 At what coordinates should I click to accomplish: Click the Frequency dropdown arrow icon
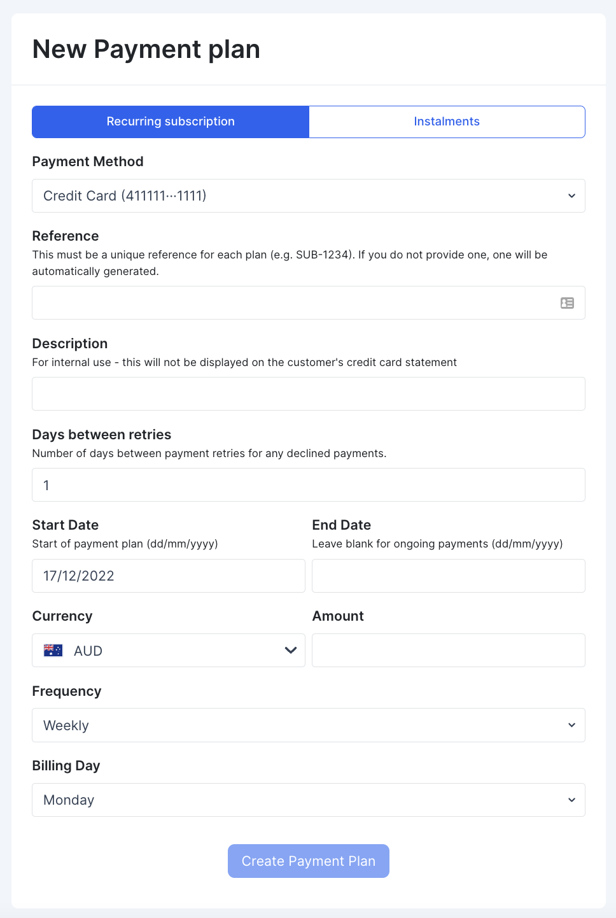coord(571,725)
